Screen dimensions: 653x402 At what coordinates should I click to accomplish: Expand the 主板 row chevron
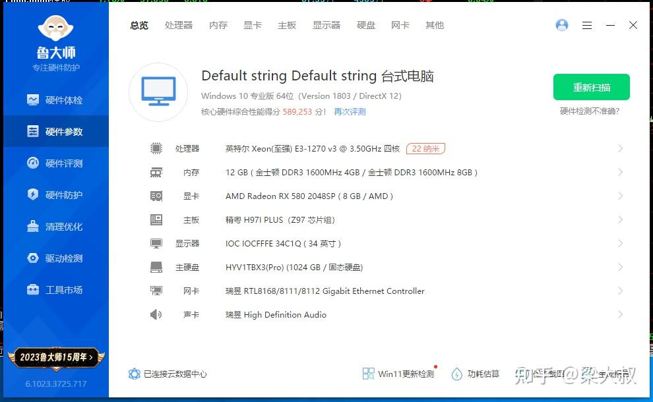click(621, 219)
